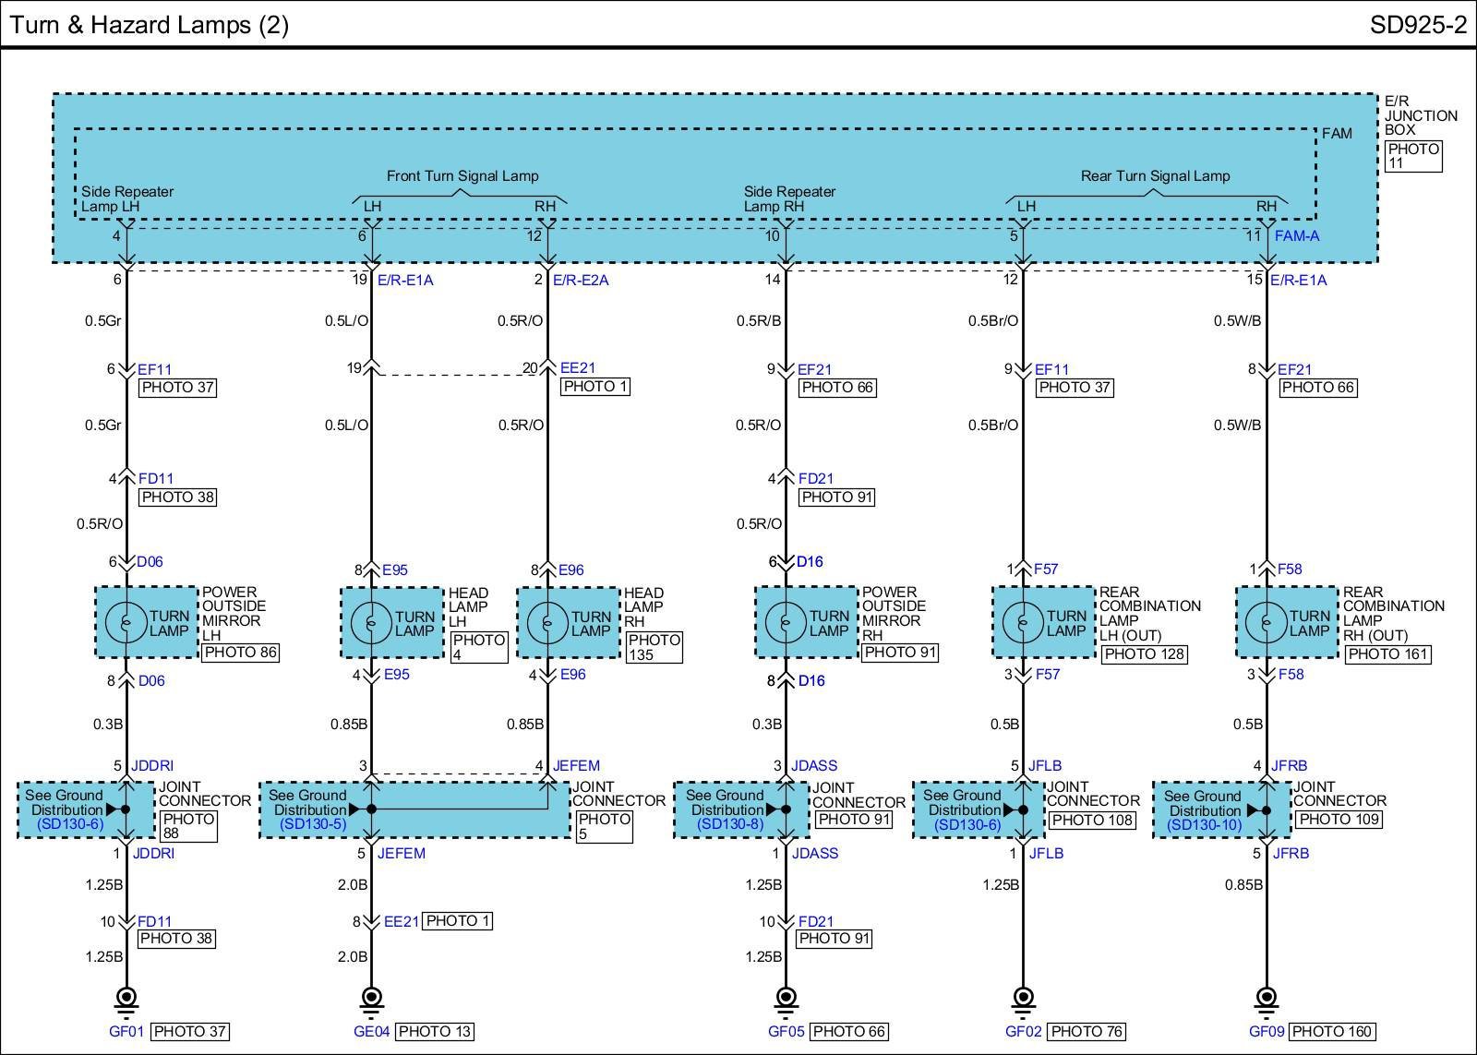Open the SD130-8 ground distribution link
The image size is (1477, 1055).
[730, 824]
